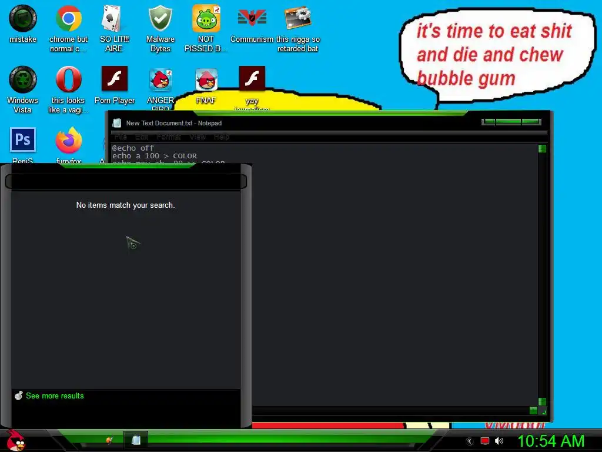Launch the green pig 'NOT' game icon
This screenshot has width=602, height=452.
coord(206,18)
